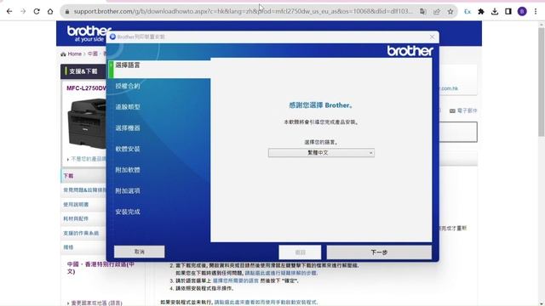The image size is (545, 306).
Task: Show browser downloads
Action: [x=495, y=11]
